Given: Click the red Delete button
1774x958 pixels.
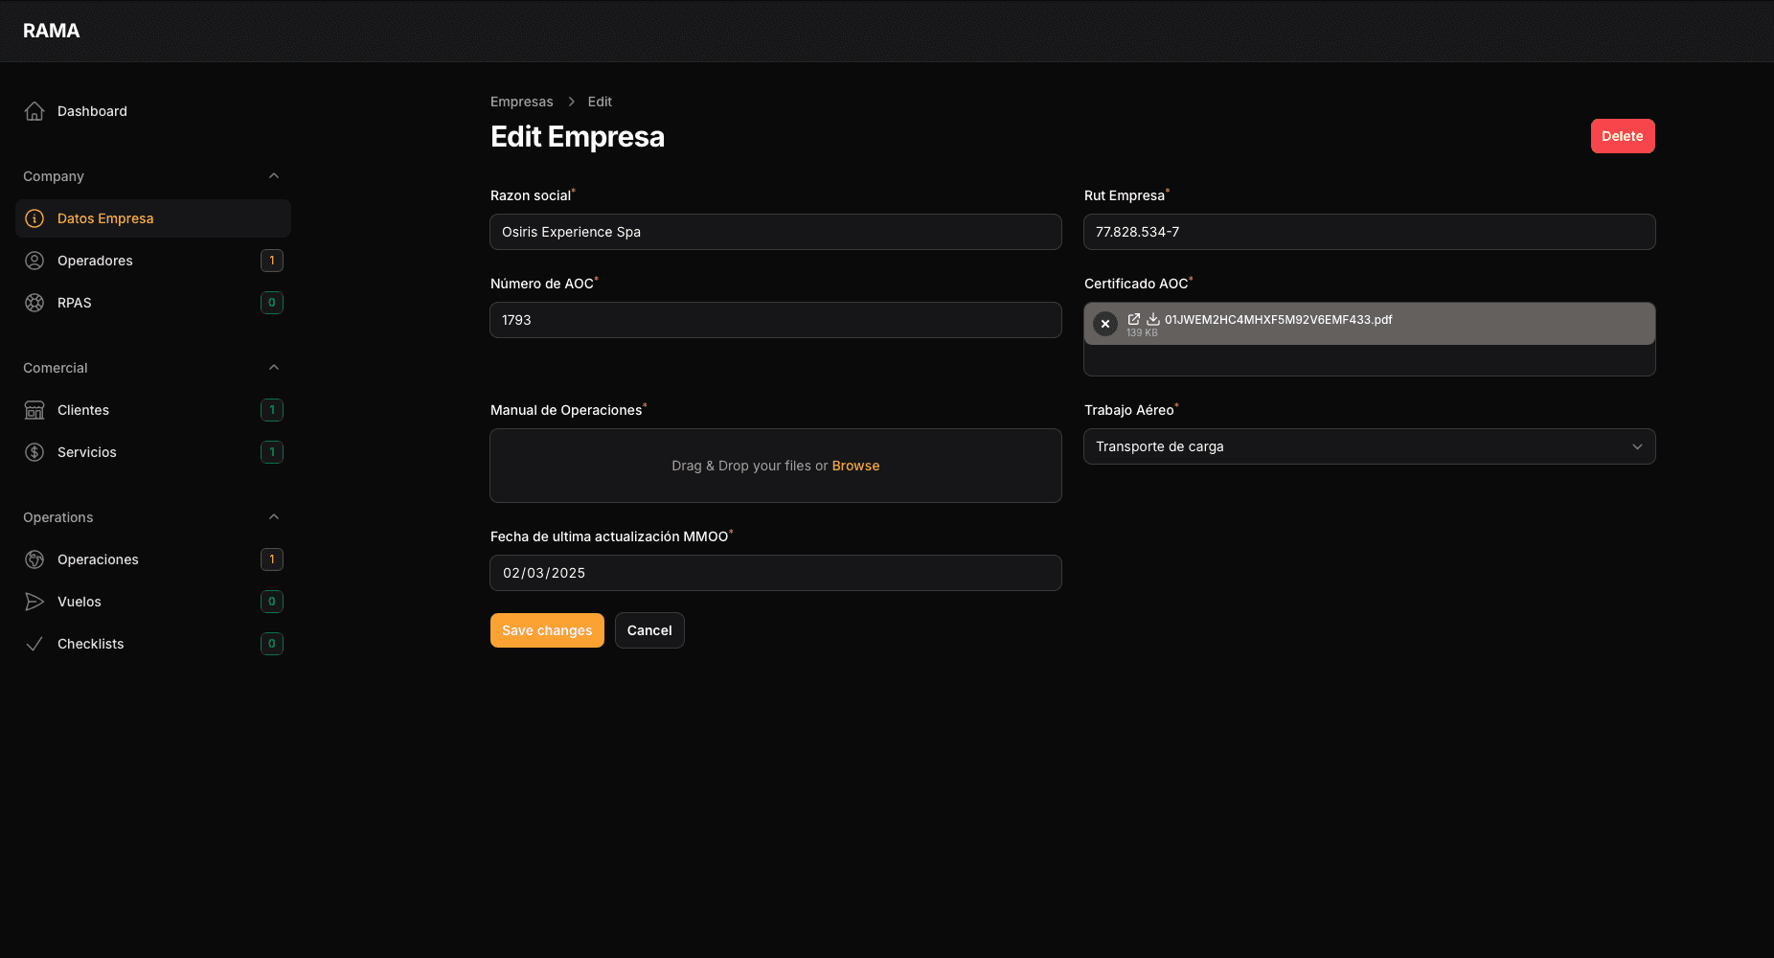Looking at the screenshot, I should [x=1623, y=136].
